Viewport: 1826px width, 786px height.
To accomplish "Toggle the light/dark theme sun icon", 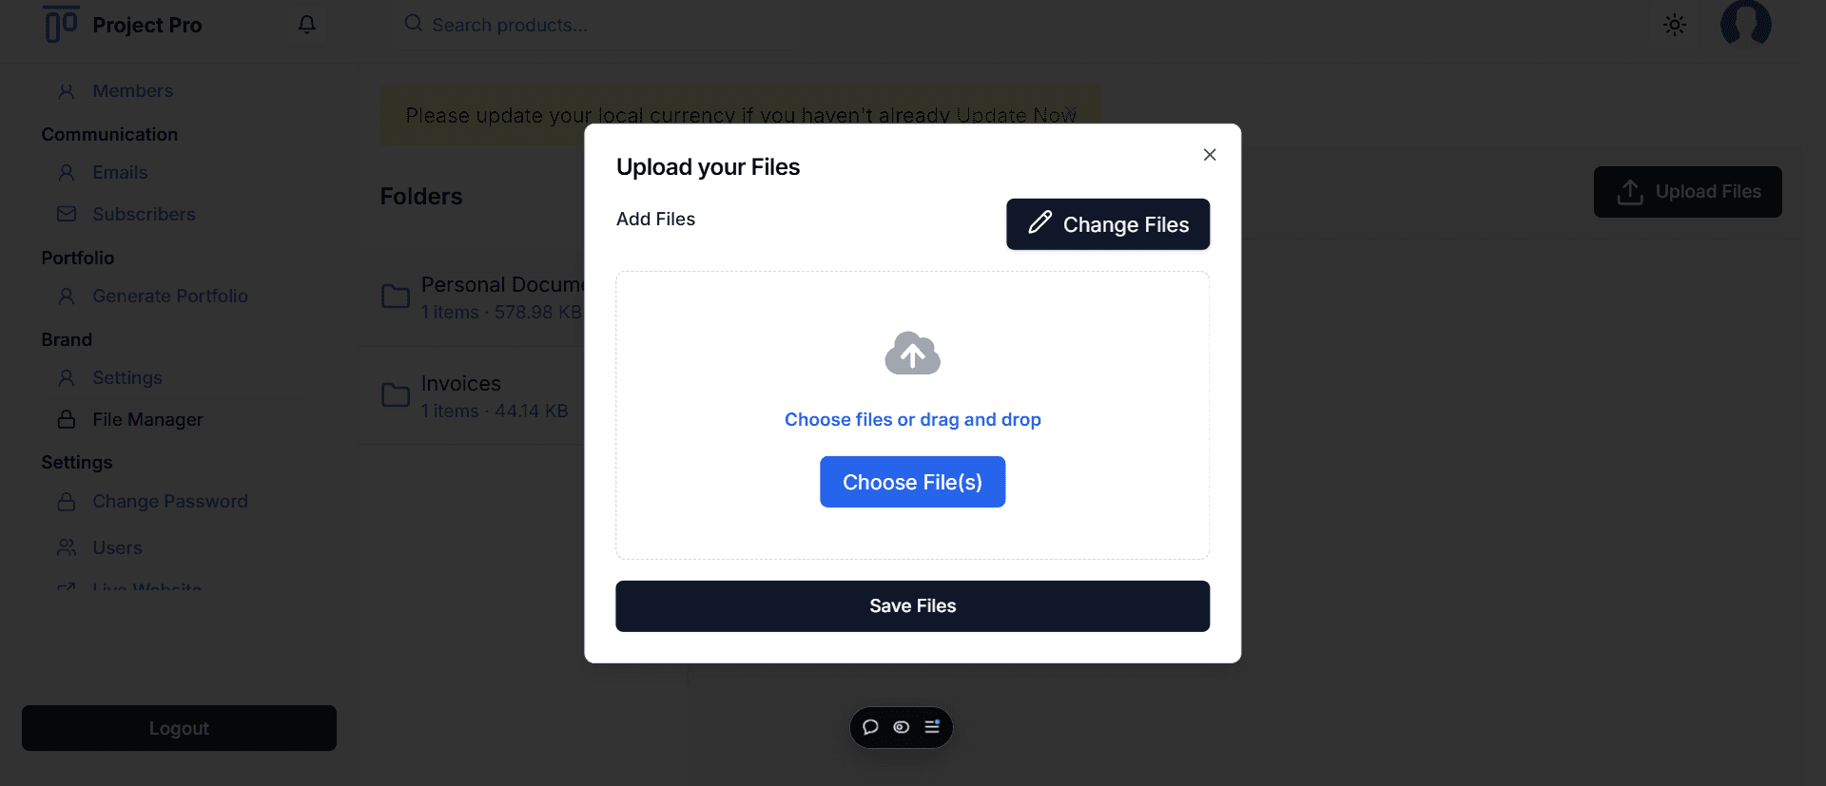I will 1674,26.
